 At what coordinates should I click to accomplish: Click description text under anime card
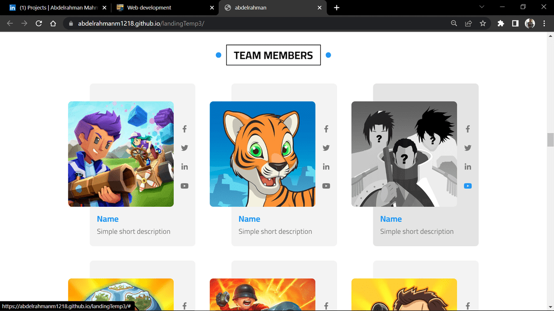(417, 231)
